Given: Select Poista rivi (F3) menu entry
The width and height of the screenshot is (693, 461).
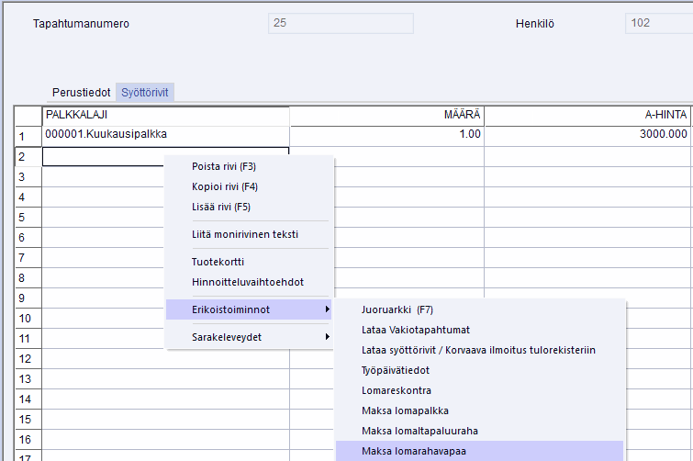Looking at the screenshot, I should point(224,167).
